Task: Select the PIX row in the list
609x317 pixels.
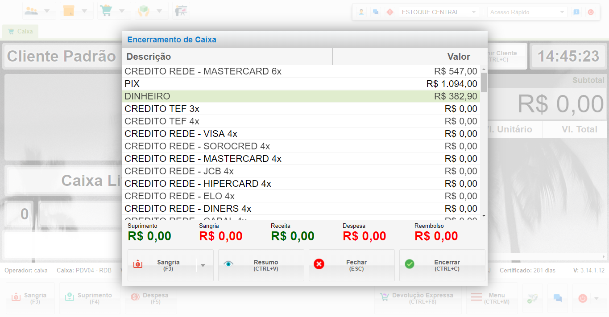Action: point(301,84)
